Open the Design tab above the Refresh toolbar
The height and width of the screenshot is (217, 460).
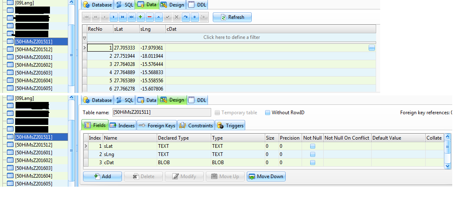173,5
